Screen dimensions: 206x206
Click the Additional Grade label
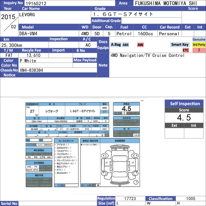pos(106,21)
